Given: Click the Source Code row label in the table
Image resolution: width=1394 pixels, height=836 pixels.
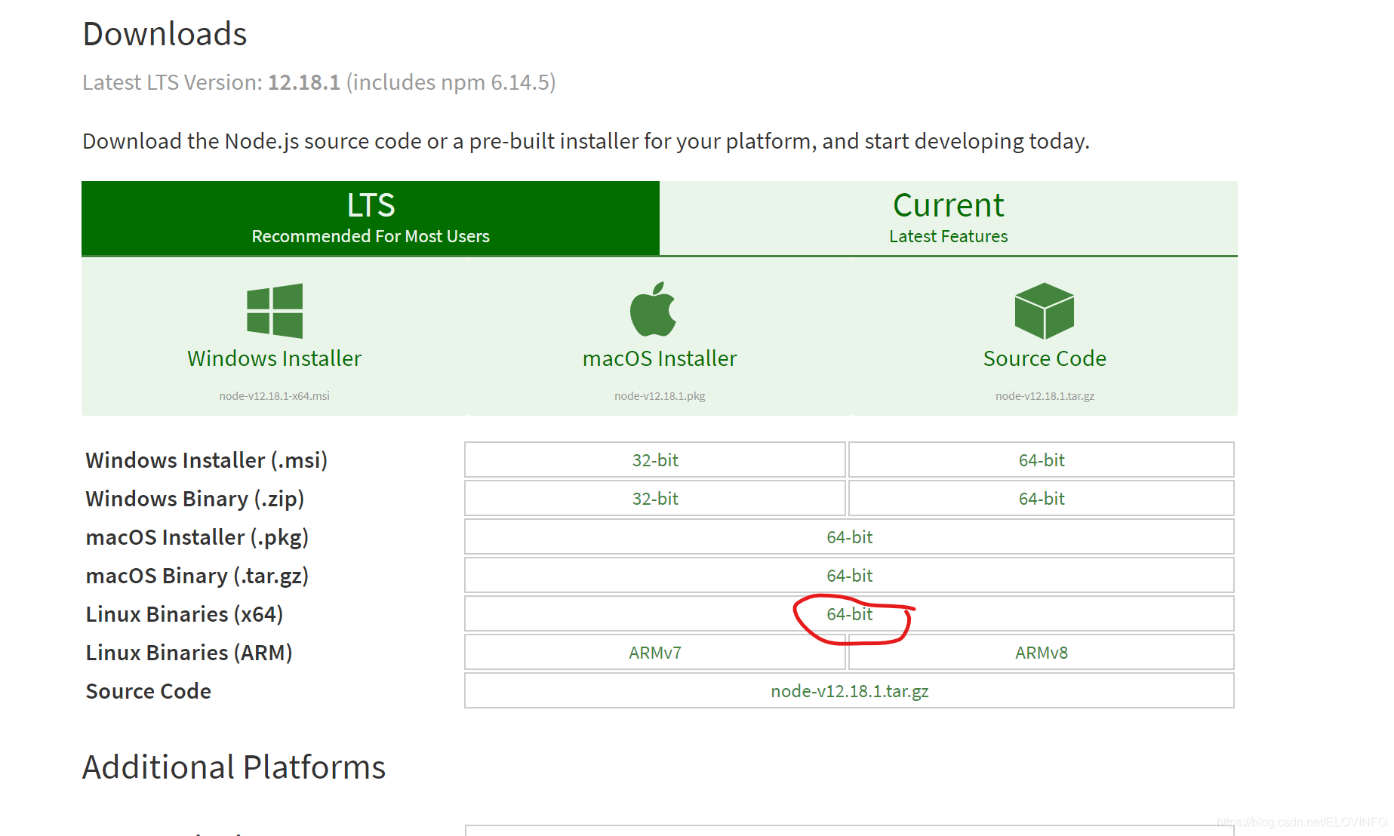Looking at the screenshot, I should click(x=148, y=691).
